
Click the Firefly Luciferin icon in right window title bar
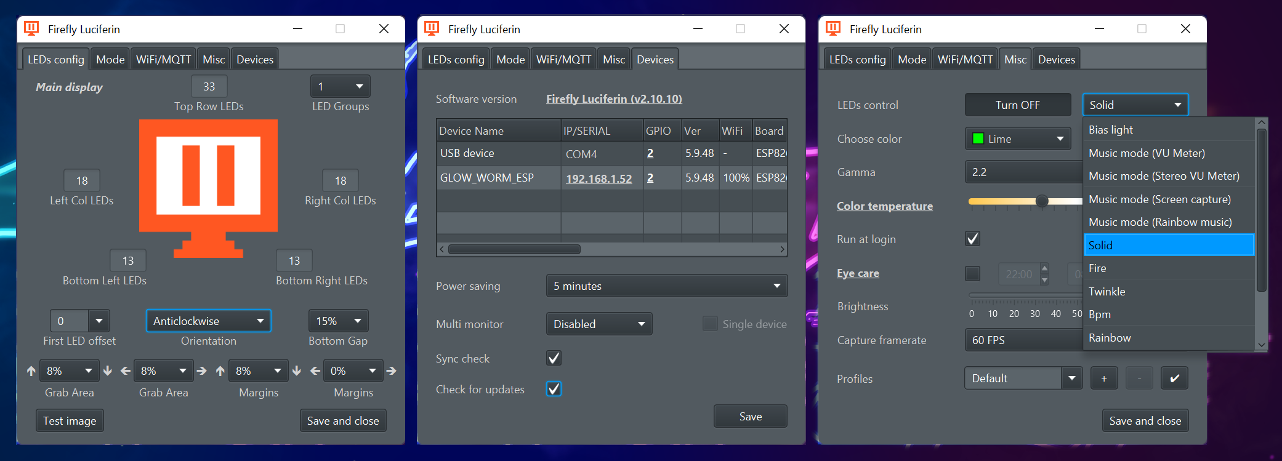pos(833,28)
